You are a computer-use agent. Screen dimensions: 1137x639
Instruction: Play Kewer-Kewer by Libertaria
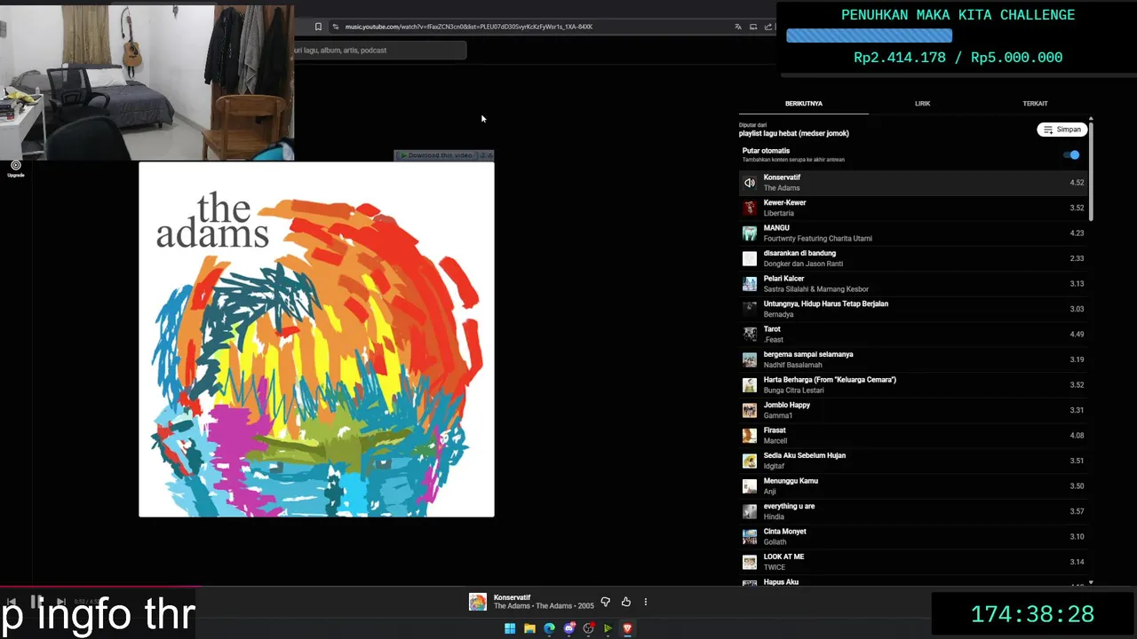[915, 208]
